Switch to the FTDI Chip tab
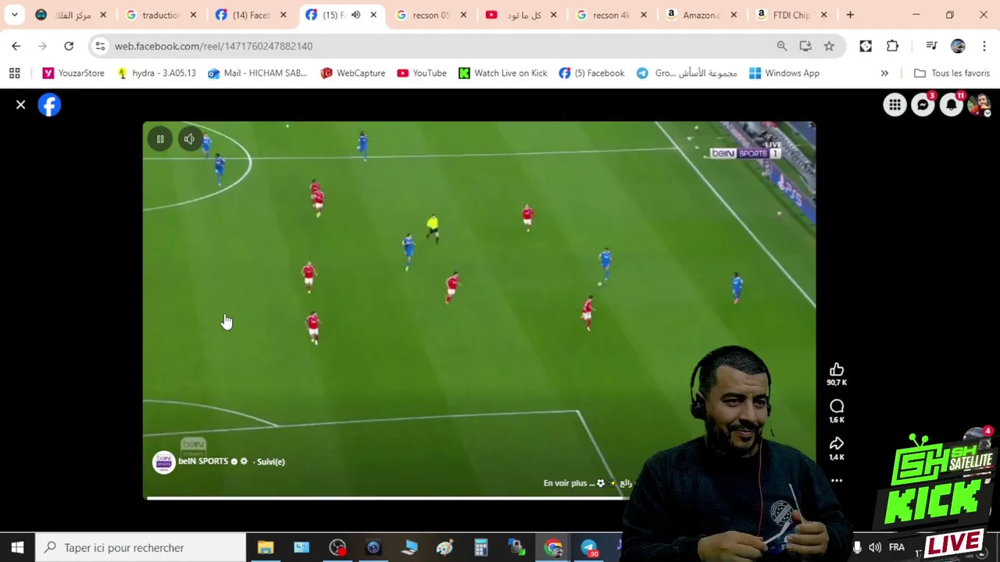 coord(791,15)
